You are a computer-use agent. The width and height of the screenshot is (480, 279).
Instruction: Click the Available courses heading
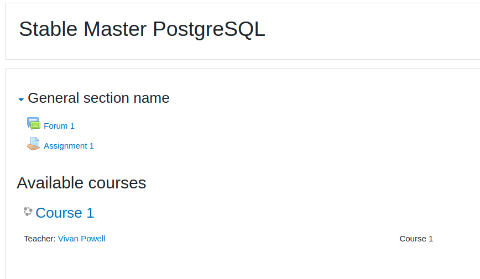pos(81,183)
